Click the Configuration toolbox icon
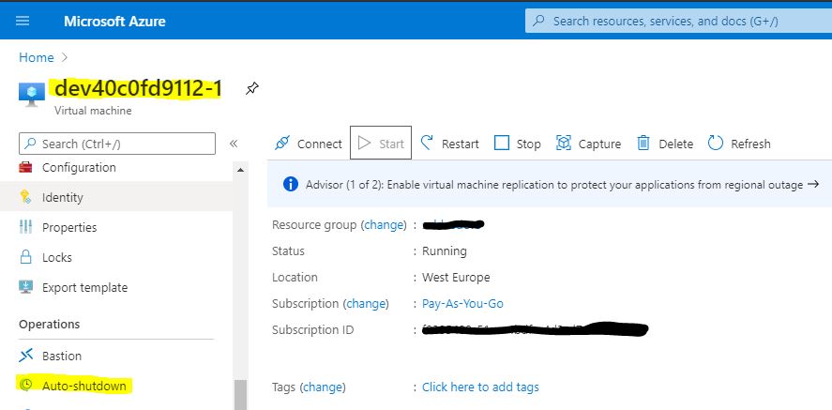This screenshot has width=832, height=410. (x=25, y=168)
